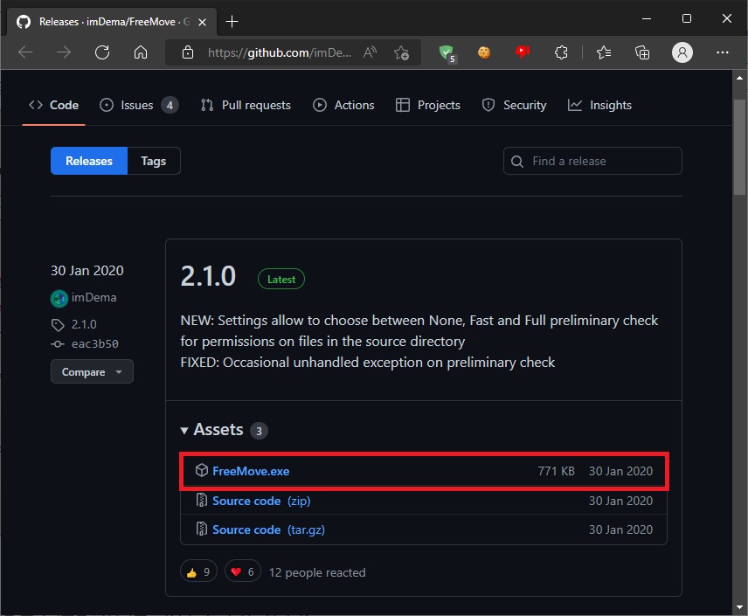748x616 pixels.
Task: Open the Extensions puzzle icon
Action: pyautogui.click(x=561, y=52)
